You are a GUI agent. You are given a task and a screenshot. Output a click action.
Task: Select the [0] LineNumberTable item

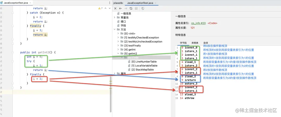[x=144, y=62]
